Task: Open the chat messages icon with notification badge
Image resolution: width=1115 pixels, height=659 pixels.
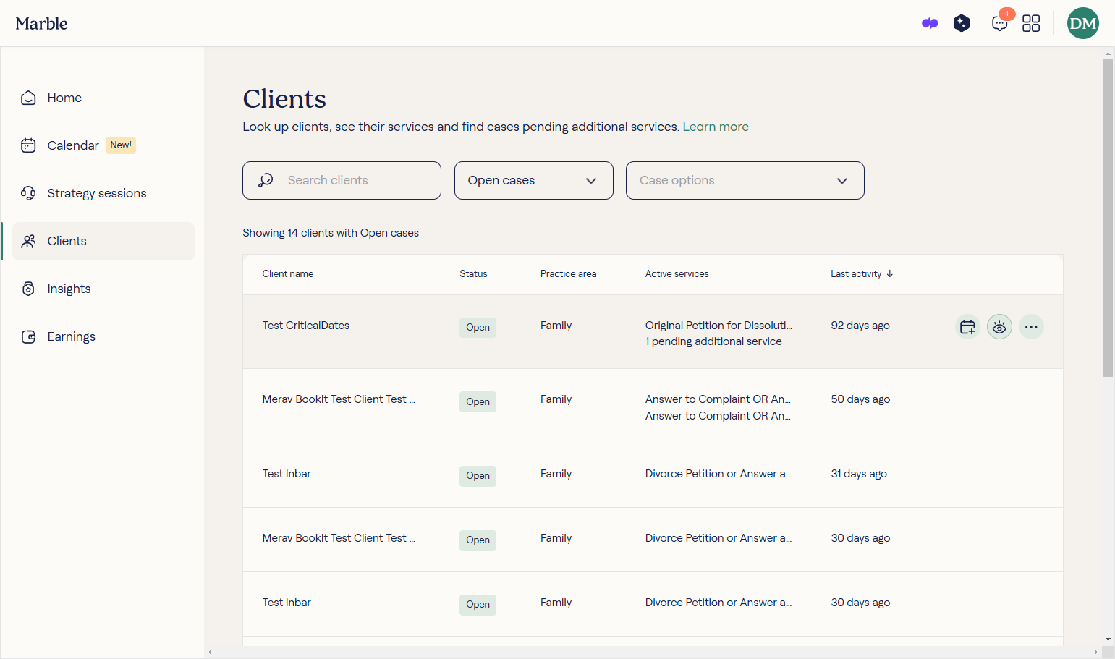Action: (1000, 23)
